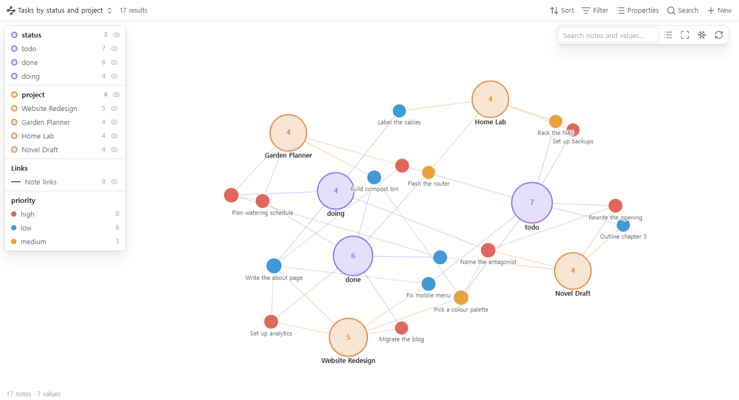The image size is (739, 400).
Task: Hide the todo value
Action: pyautogui.click(x=114, y=49)
